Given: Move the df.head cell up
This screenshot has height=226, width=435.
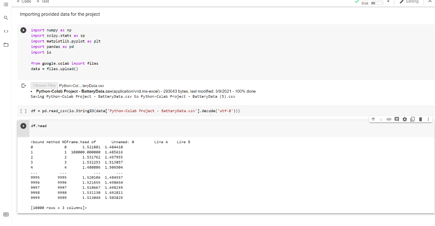Looking at the screenshot, I should click(x=373, y=119).
